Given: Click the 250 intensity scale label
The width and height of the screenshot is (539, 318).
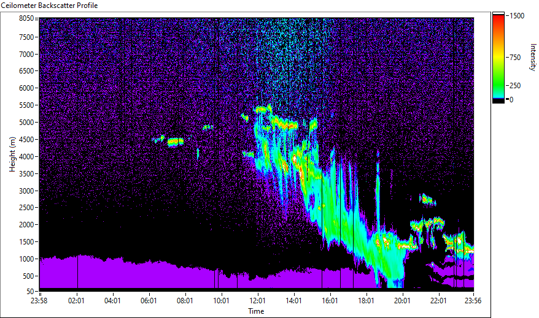Looking at the screenshot, I should [x=515, y=86].
